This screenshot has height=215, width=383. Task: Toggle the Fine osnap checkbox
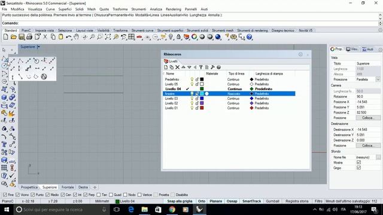pos(5,195)
